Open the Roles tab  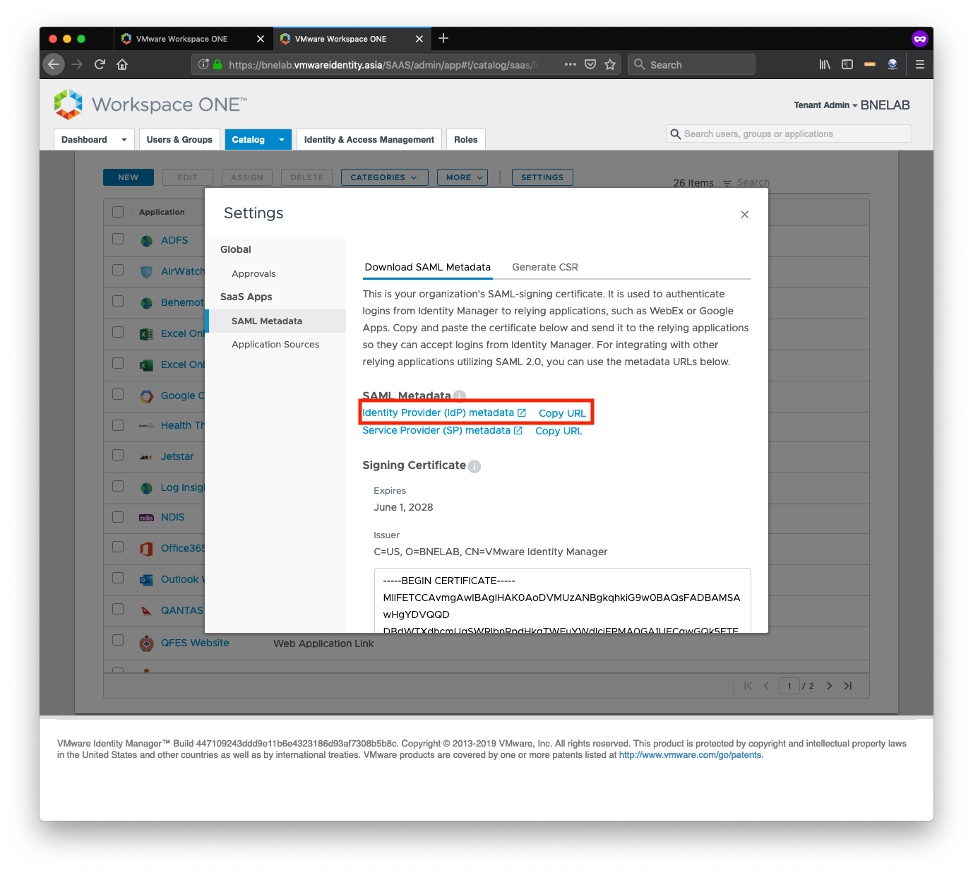tap(466, 140)
